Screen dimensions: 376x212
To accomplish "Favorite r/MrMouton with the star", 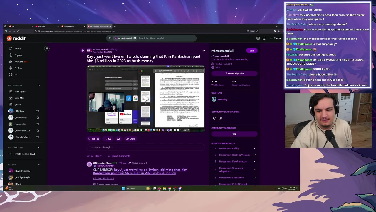I will tap(38, 117).
